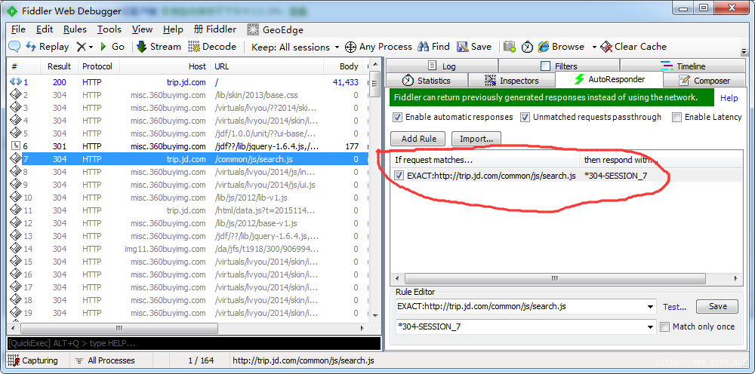Click the comment speech bubble toolbar icon
This screenshot has height=374, width=755.
pyautogui.click(x=14, y=47)
